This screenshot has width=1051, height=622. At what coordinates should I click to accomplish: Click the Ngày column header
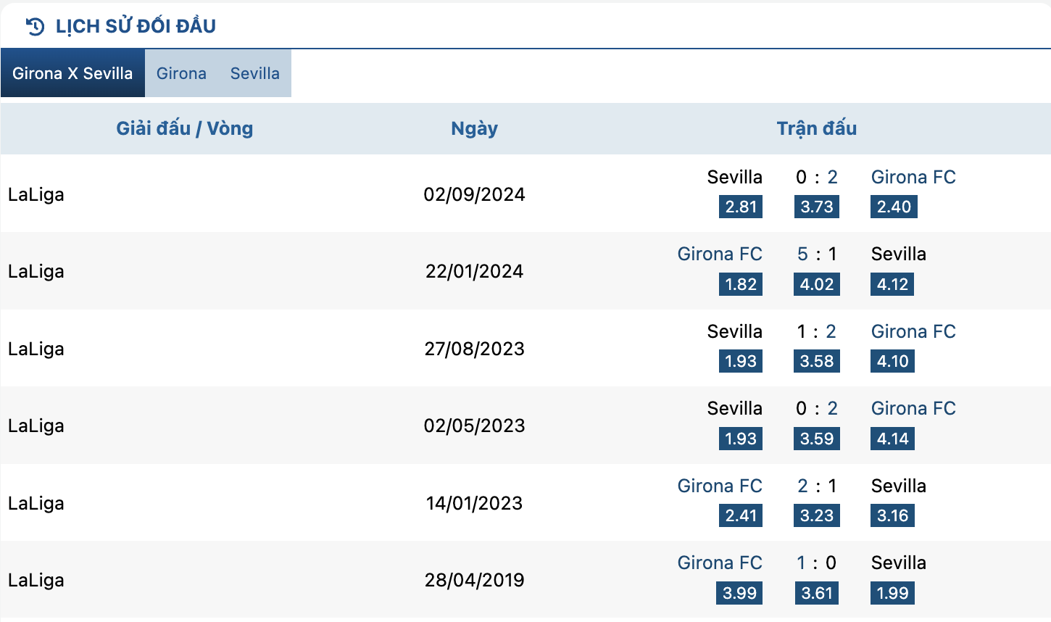474,128
